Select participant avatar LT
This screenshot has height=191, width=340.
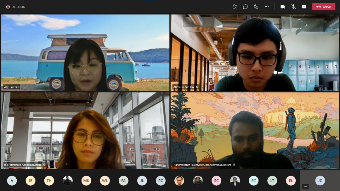[272, 181]
